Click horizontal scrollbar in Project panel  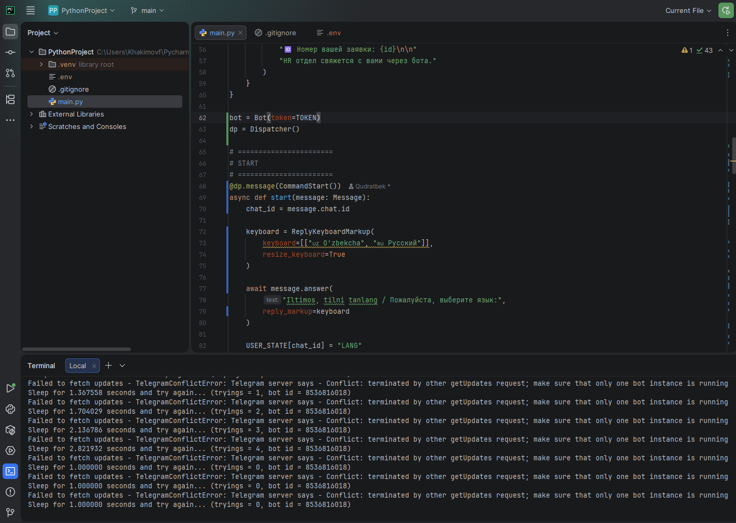click(x=77, y=349)
